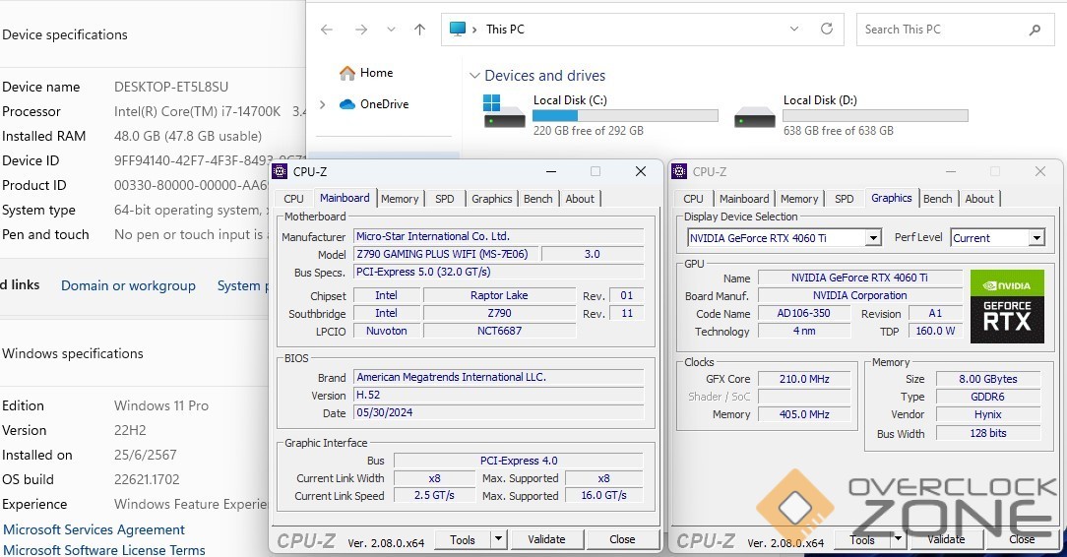Viewport: 1067px width, 557px height.
Task: Click the NVIDIA GeForce RTX logo
Action: (x=1006, y=306)
